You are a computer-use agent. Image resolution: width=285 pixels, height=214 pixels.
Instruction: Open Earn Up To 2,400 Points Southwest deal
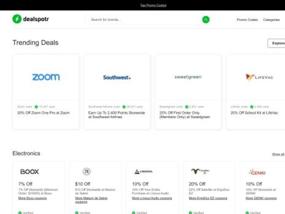pyautogui.click(x=116, y=115)
